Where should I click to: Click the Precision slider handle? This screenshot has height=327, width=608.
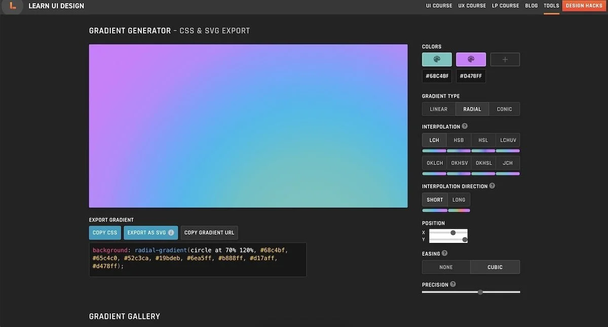[480, 292]
